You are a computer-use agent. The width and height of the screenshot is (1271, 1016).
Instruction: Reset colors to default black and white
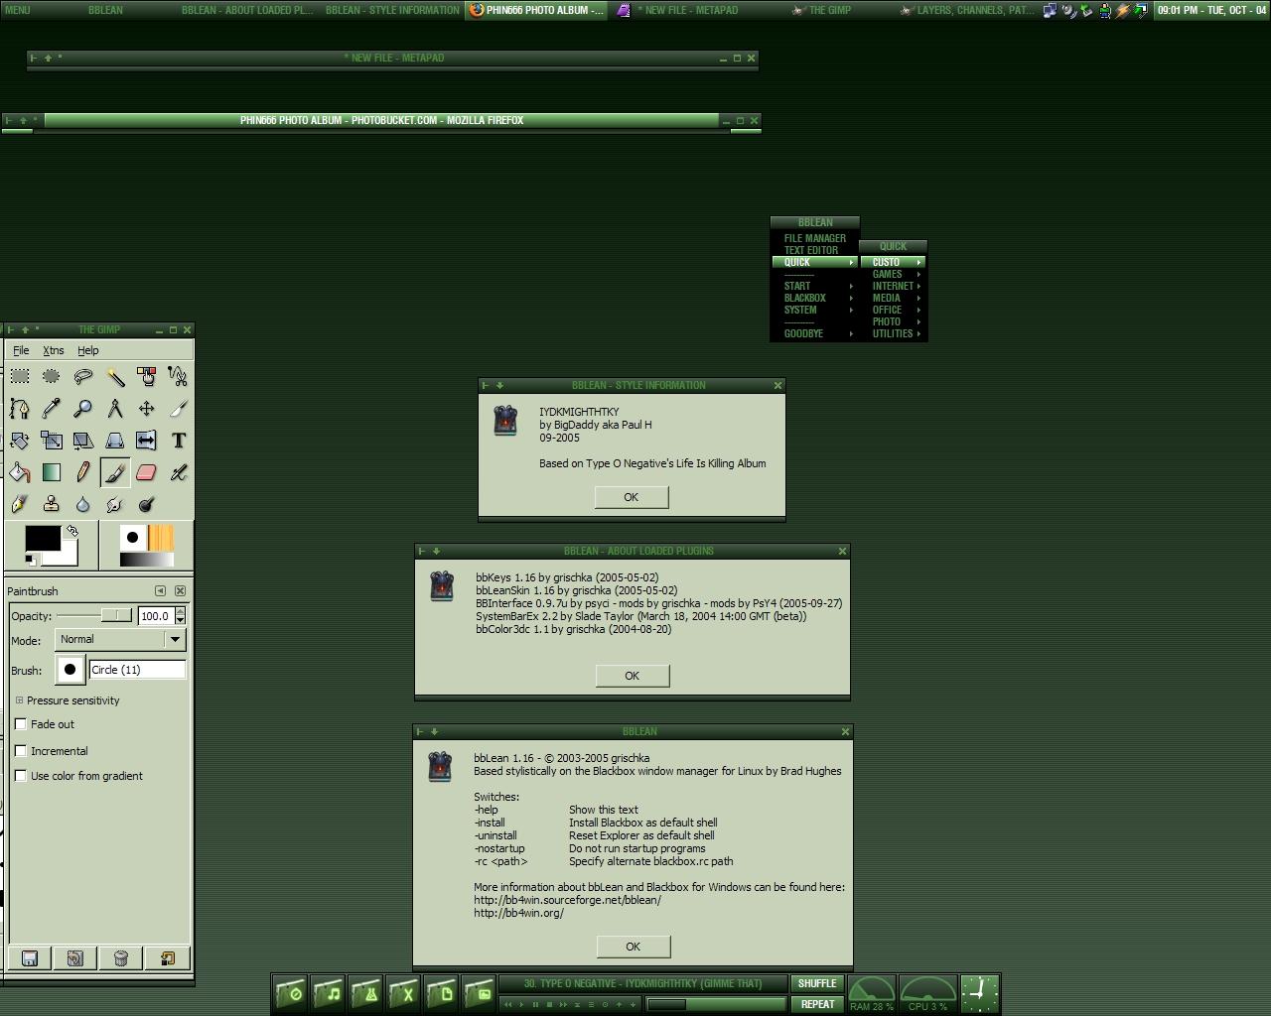point(31,560)
